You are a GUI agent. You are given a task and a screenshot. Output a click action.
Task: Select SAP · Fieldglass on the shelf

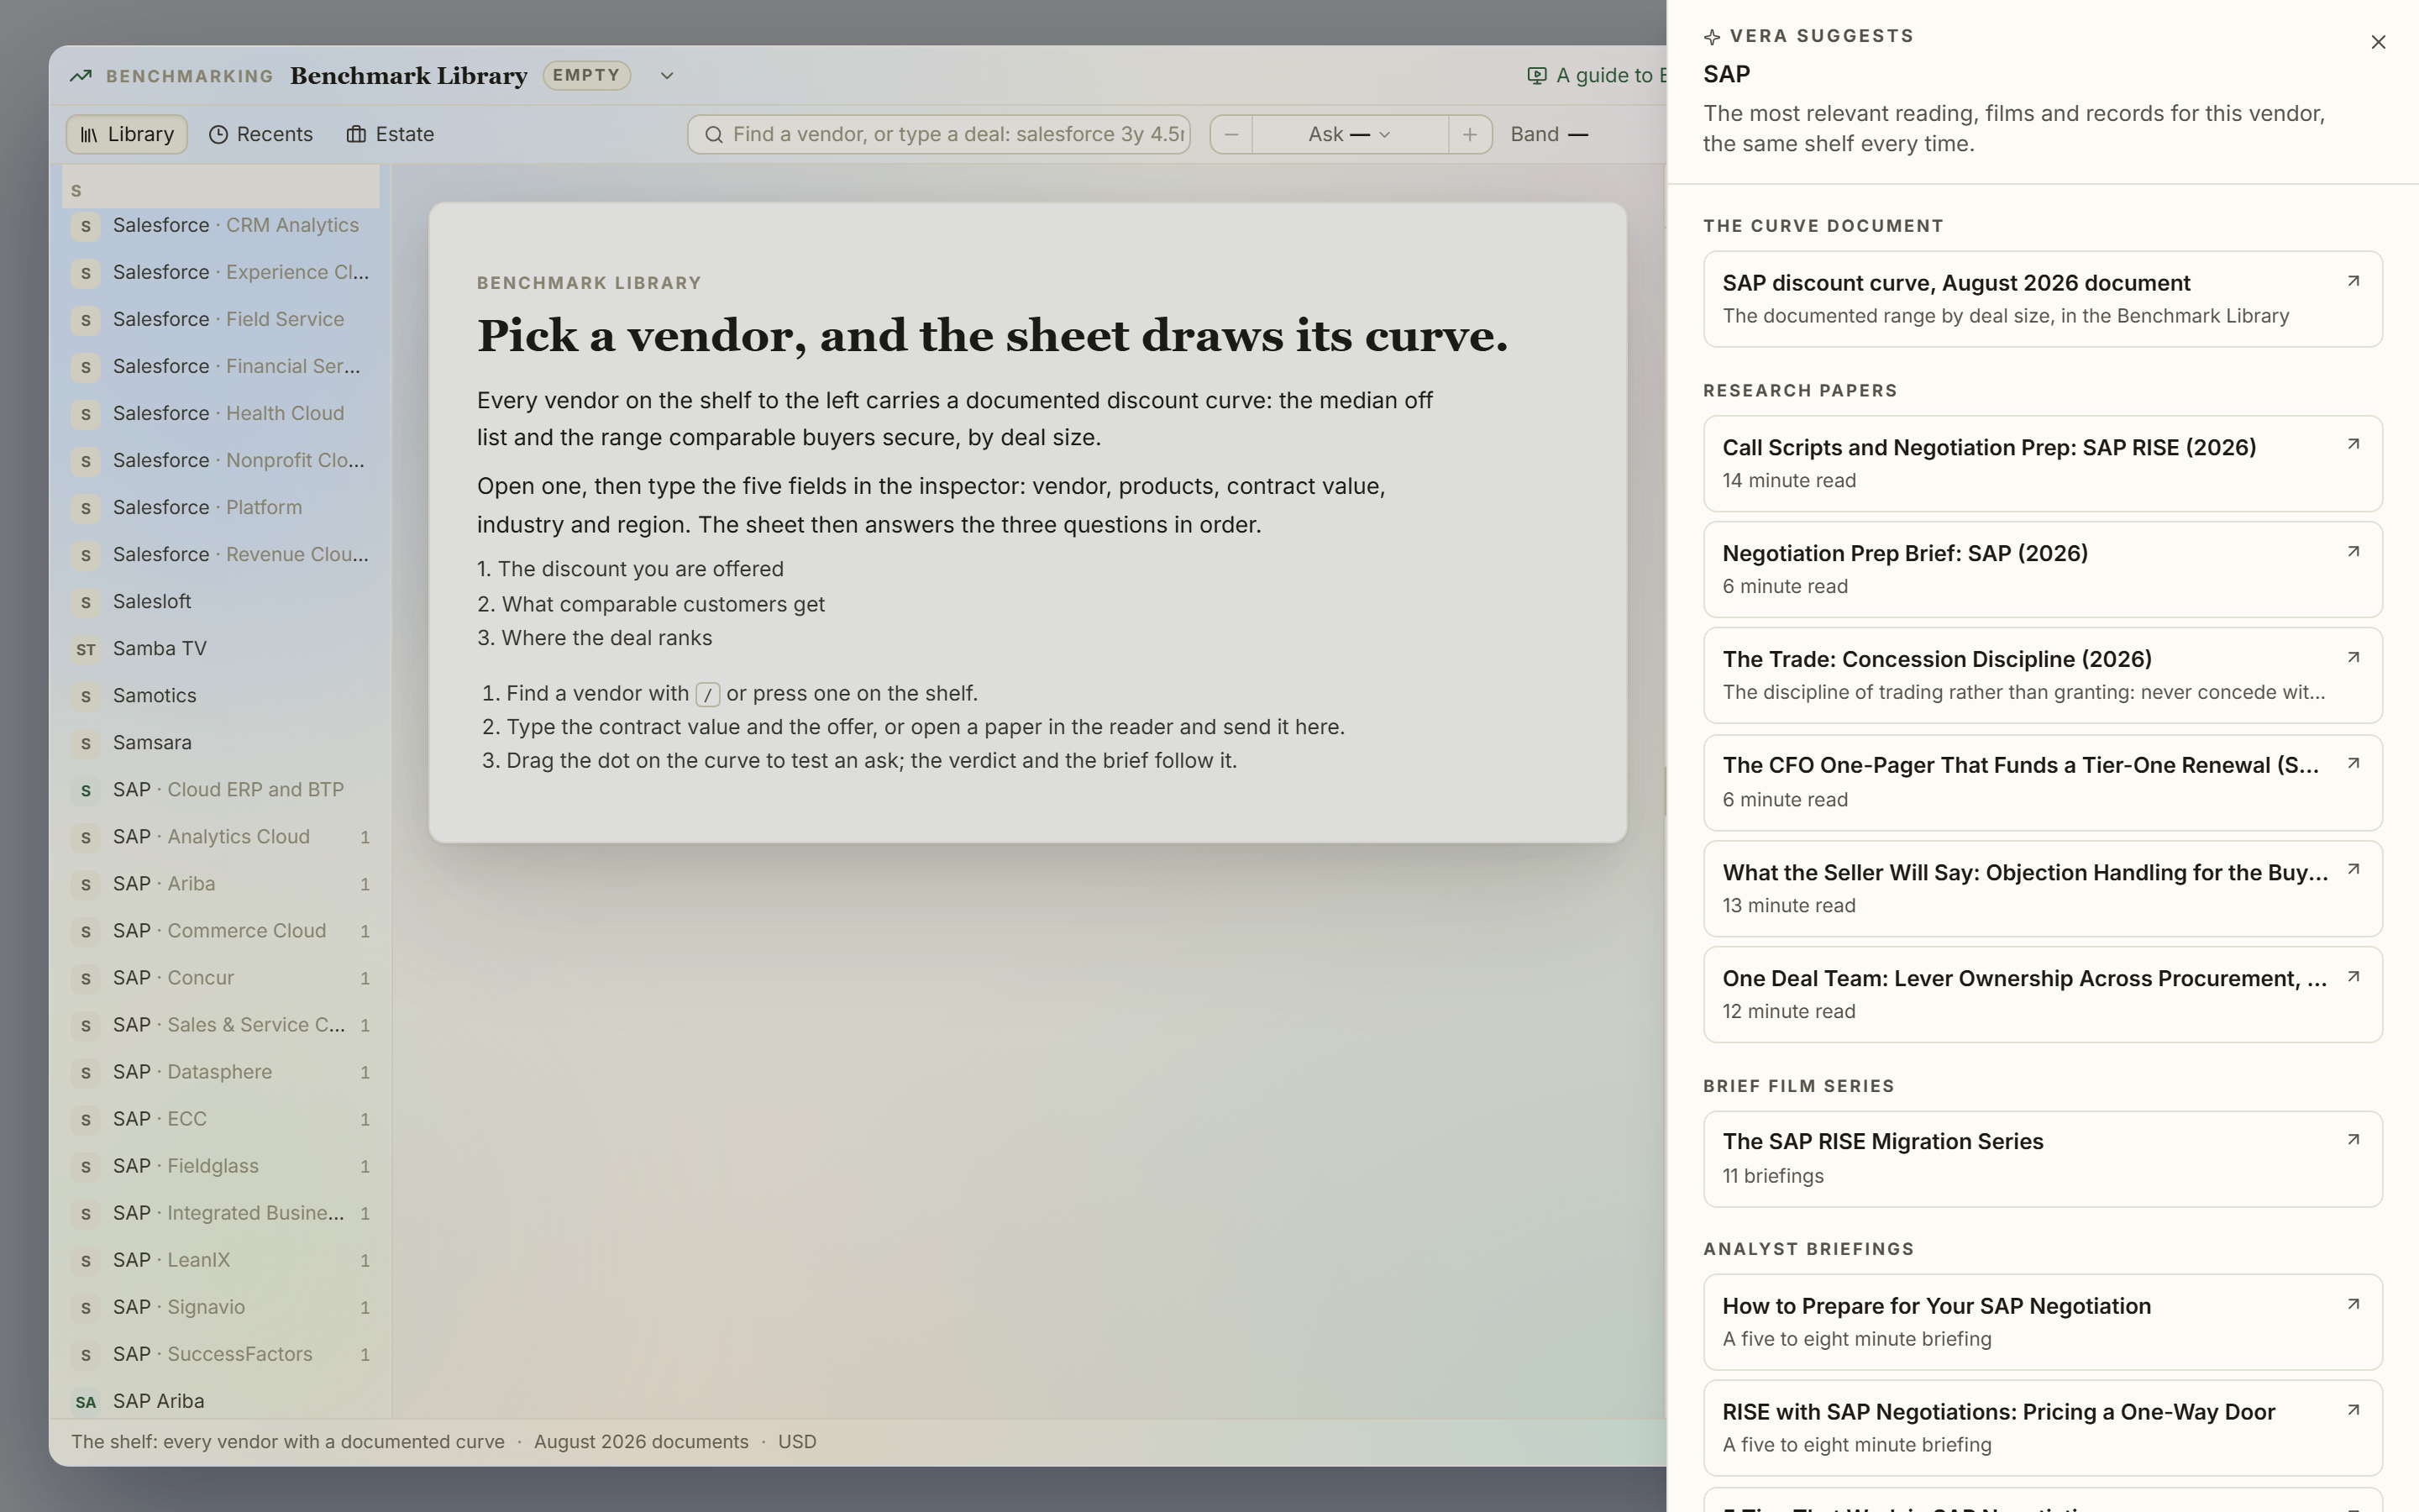tap(221, 1165)
